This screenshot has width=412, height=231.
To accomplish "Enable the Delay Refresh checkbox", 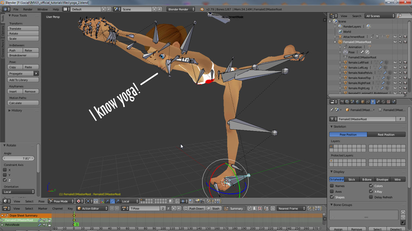I will coord(371,197).
